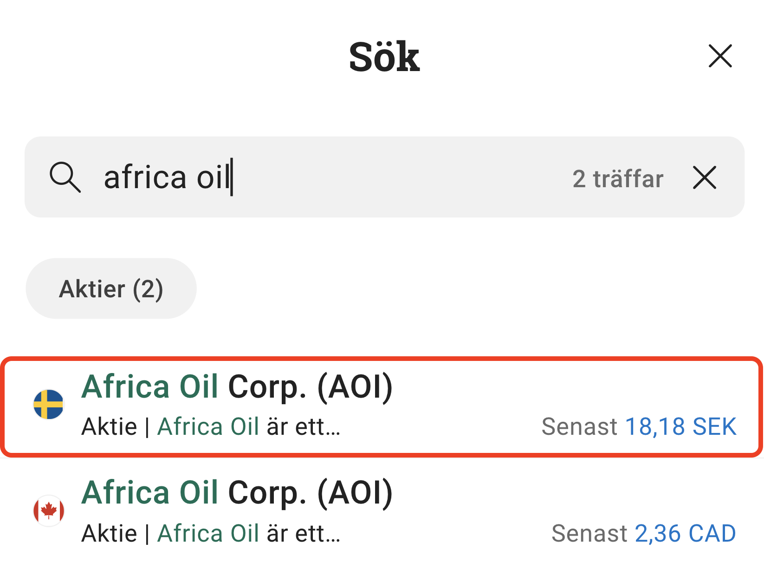Click the magnifying glass search icon
The width and height of the screenshot is (764, 563).
click(x=65, y=177)
